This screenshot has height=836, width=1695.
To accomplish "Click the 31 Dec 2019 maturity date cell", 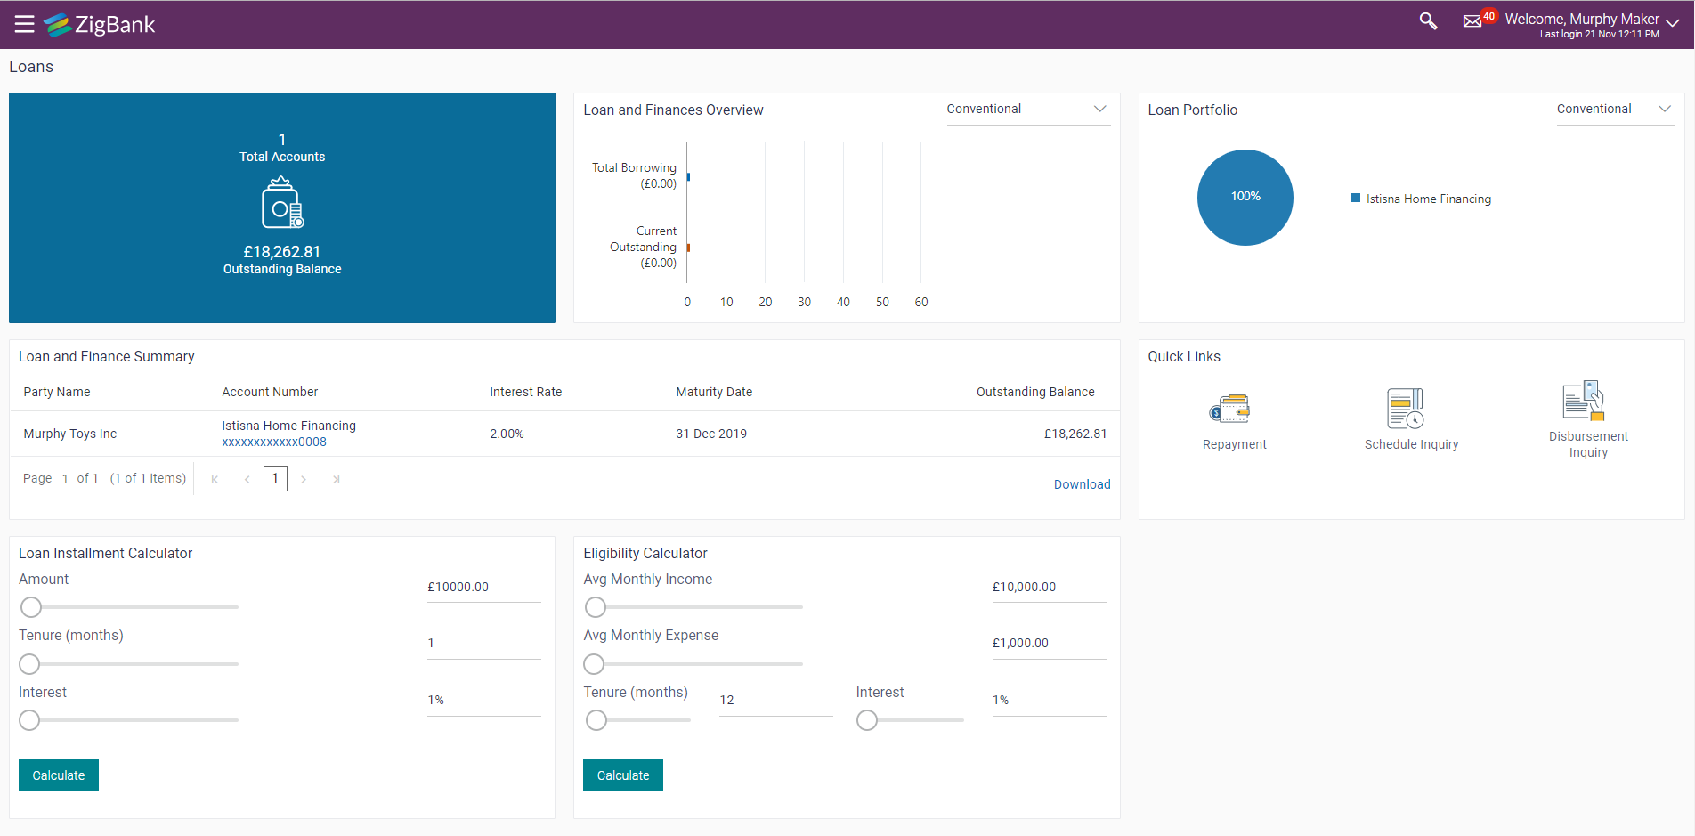I will pos(711,434).
